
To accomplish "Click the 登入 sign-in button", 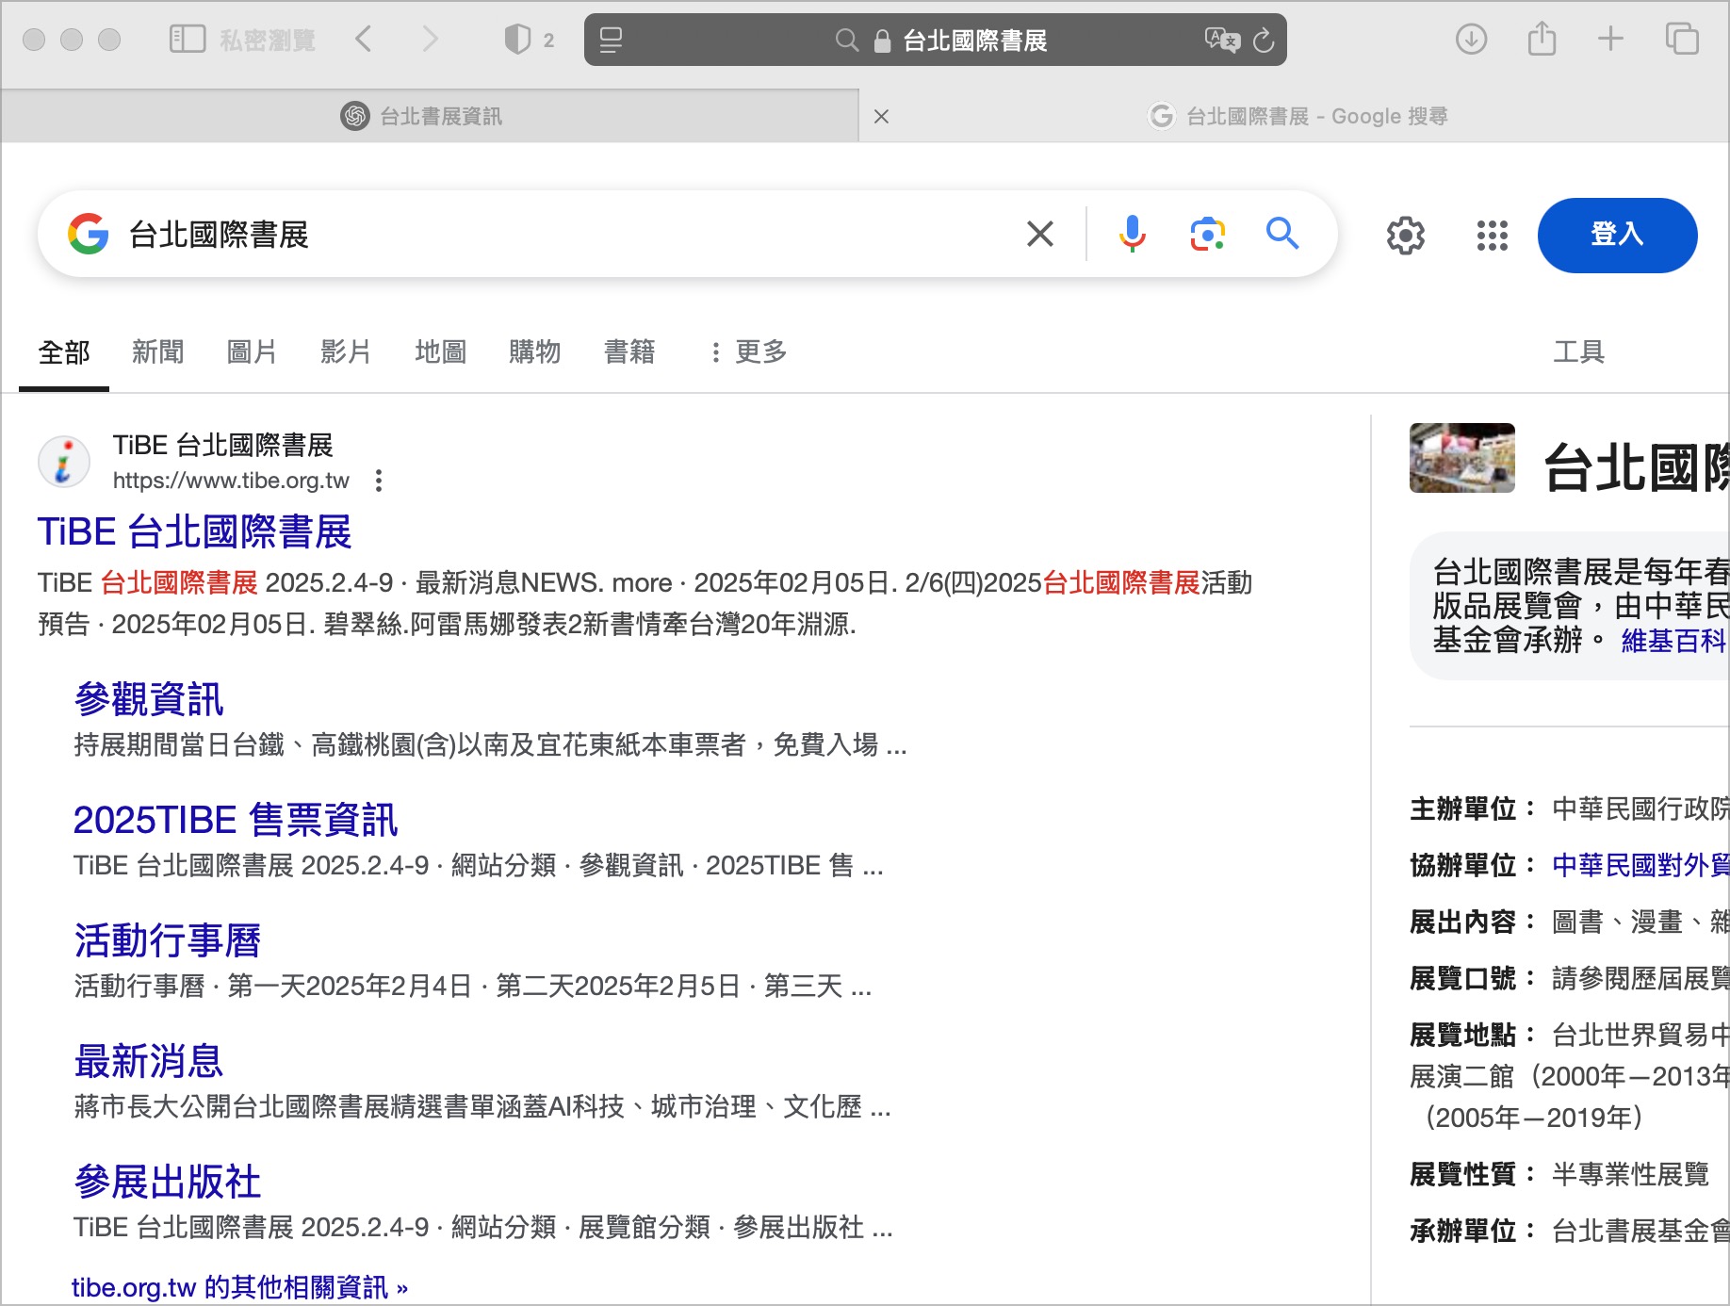I will point(1617,235).
